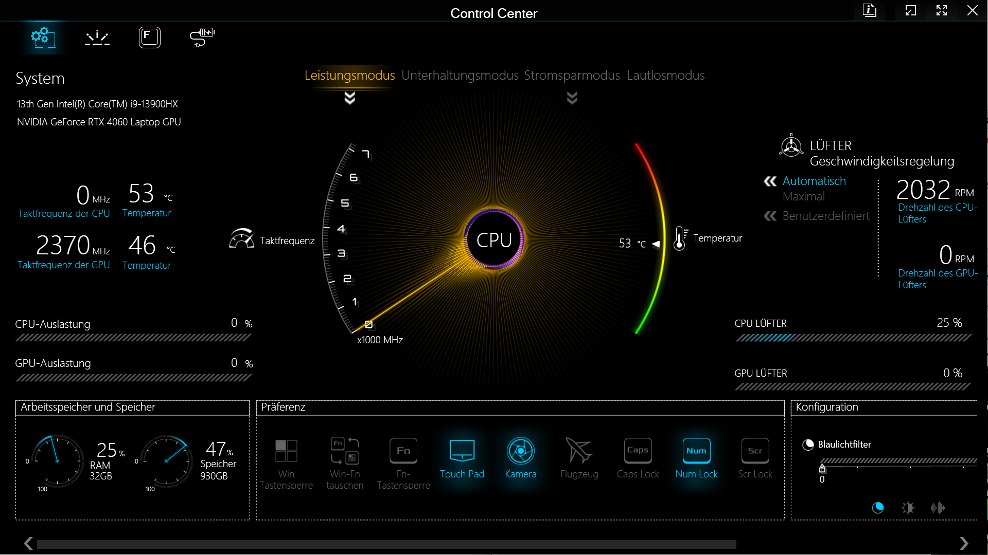Open the Flexikey keyboard icon
Image resolution: width=988 pixels, height=555 pixels.
[x=149, y=38]
